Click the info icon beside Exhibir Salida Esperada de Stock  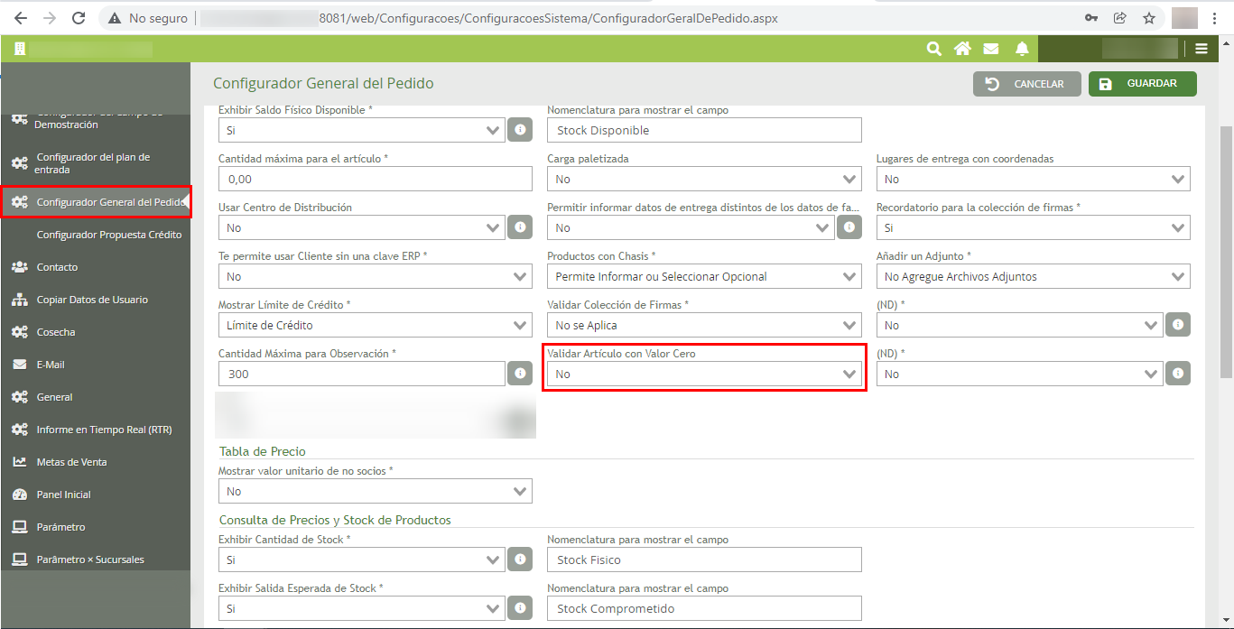pos(520,608)
